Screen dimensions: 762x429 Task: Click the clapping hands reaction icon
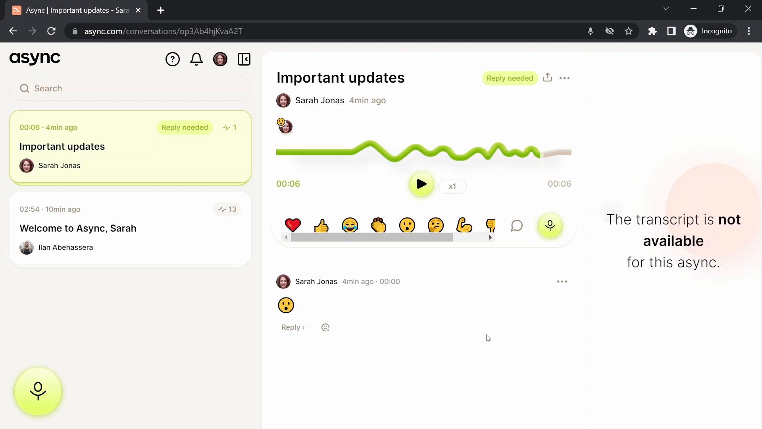(378, 225)
